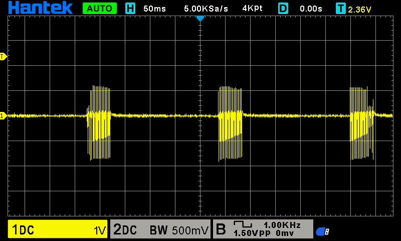This screenshot has width=401, height=241.
Task: Click the blue USB storage status icon
Action: click(x=322, y=231)
